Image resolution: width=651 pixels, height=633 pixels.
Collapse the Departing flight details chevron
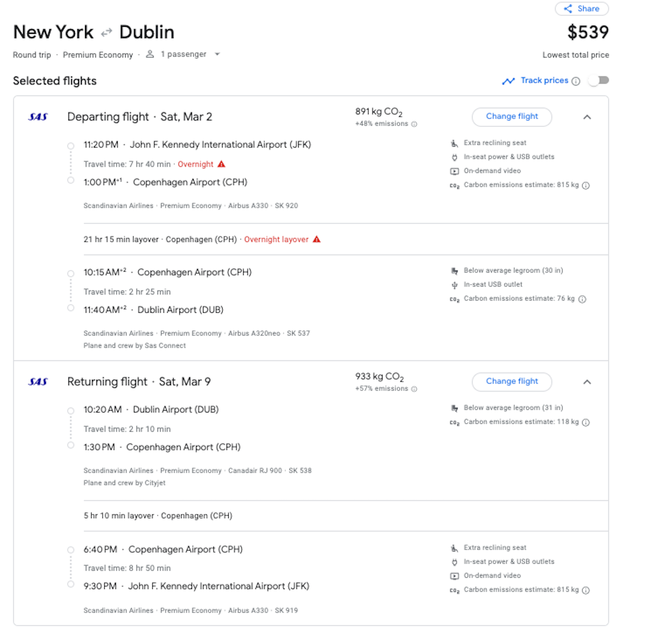click(587, 117)
